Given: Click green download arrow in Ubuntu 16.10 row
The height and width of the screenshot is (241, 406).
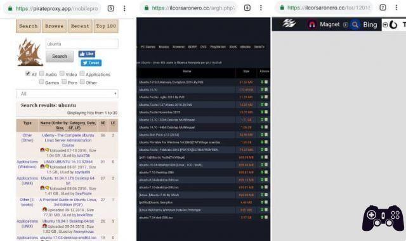Looking at the screenshot, I should pyautogui.click(x=262, y=89).
